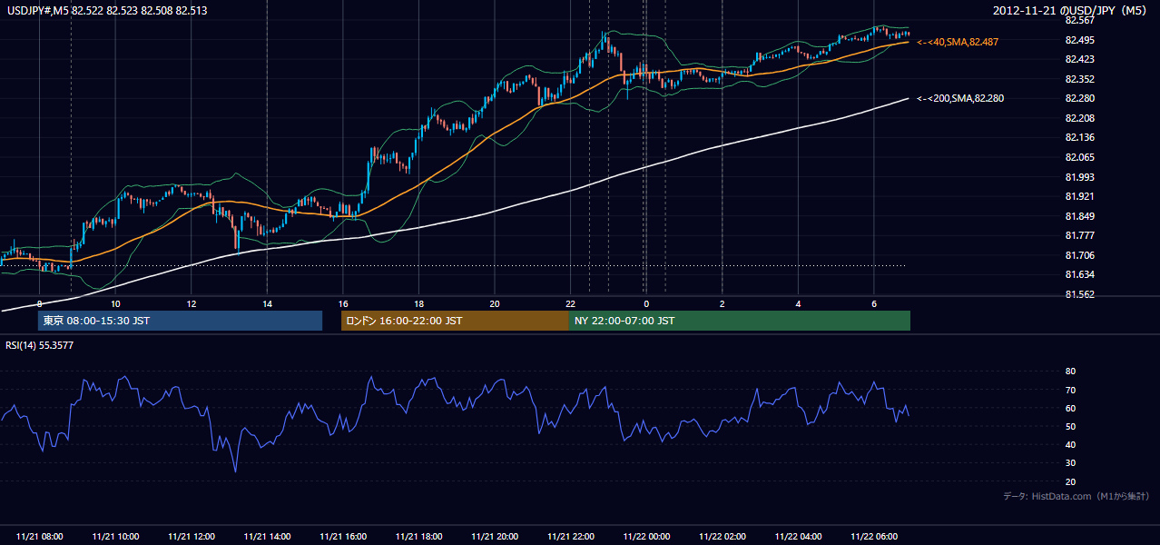Click the 11/21 10:00 time axis label
The height and width of the screenshot is (545, 1160).
pos(115,537)
